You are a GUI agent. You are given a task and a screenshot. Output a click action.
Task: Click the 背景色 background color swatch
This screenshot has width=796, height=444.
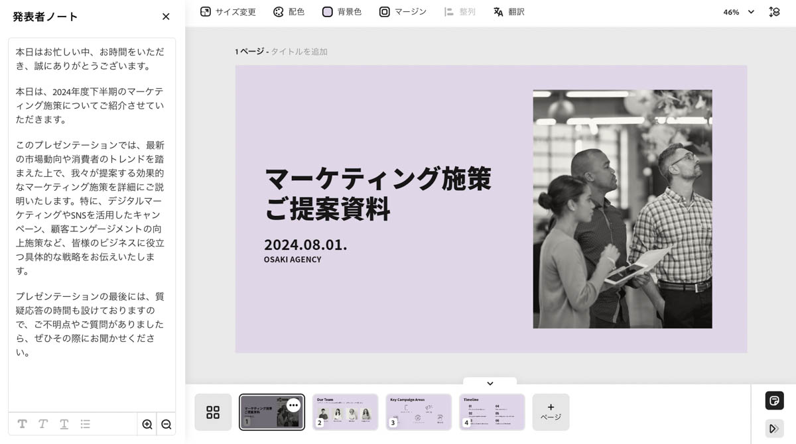[327, 12]
